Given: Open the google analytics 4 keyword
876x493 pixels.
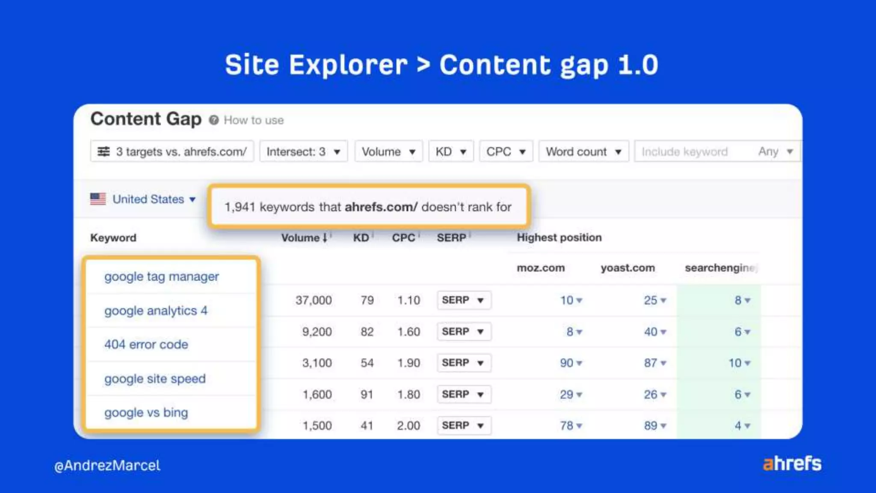Looking at the screenshot, I should point(156,310).
